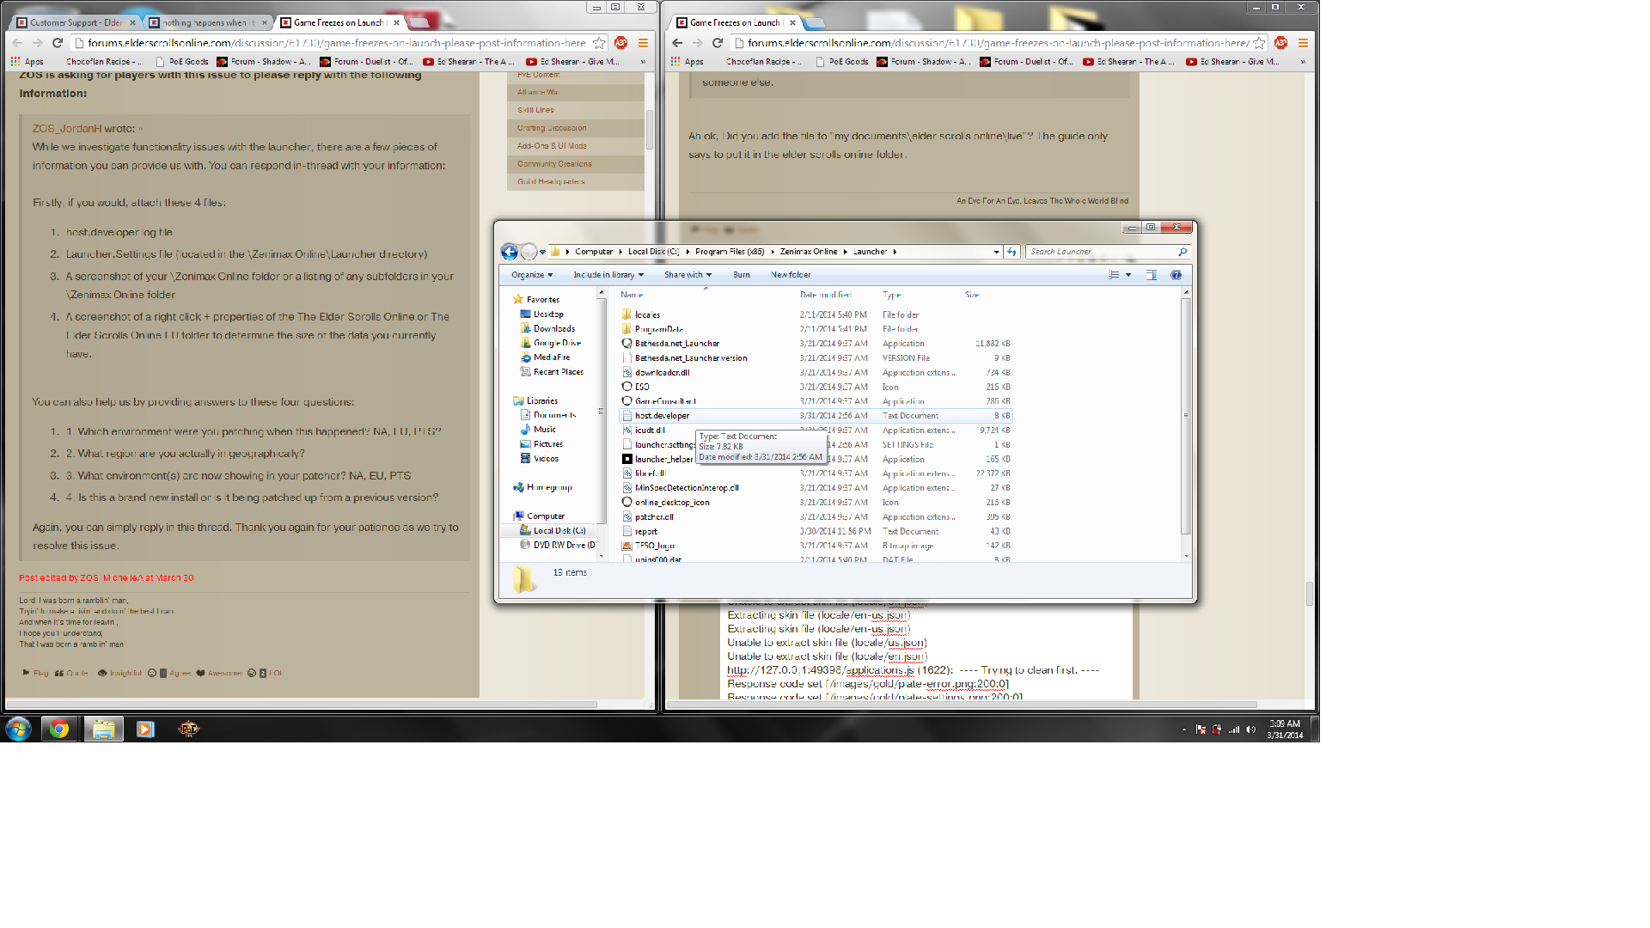Change view with the view icon

pos(1114,275)
